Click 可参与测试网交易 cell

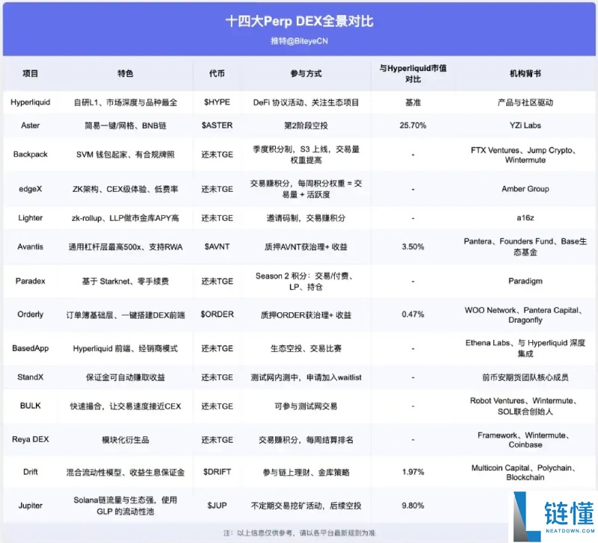(x=306, y=406)
